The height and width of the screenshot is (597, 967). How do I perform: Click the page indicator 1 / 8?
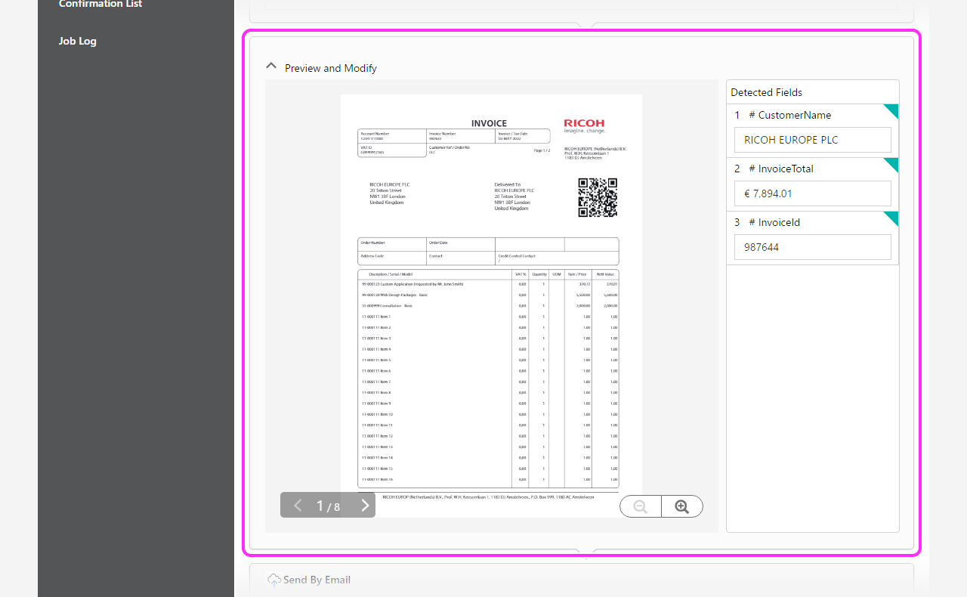click(328, 506)
